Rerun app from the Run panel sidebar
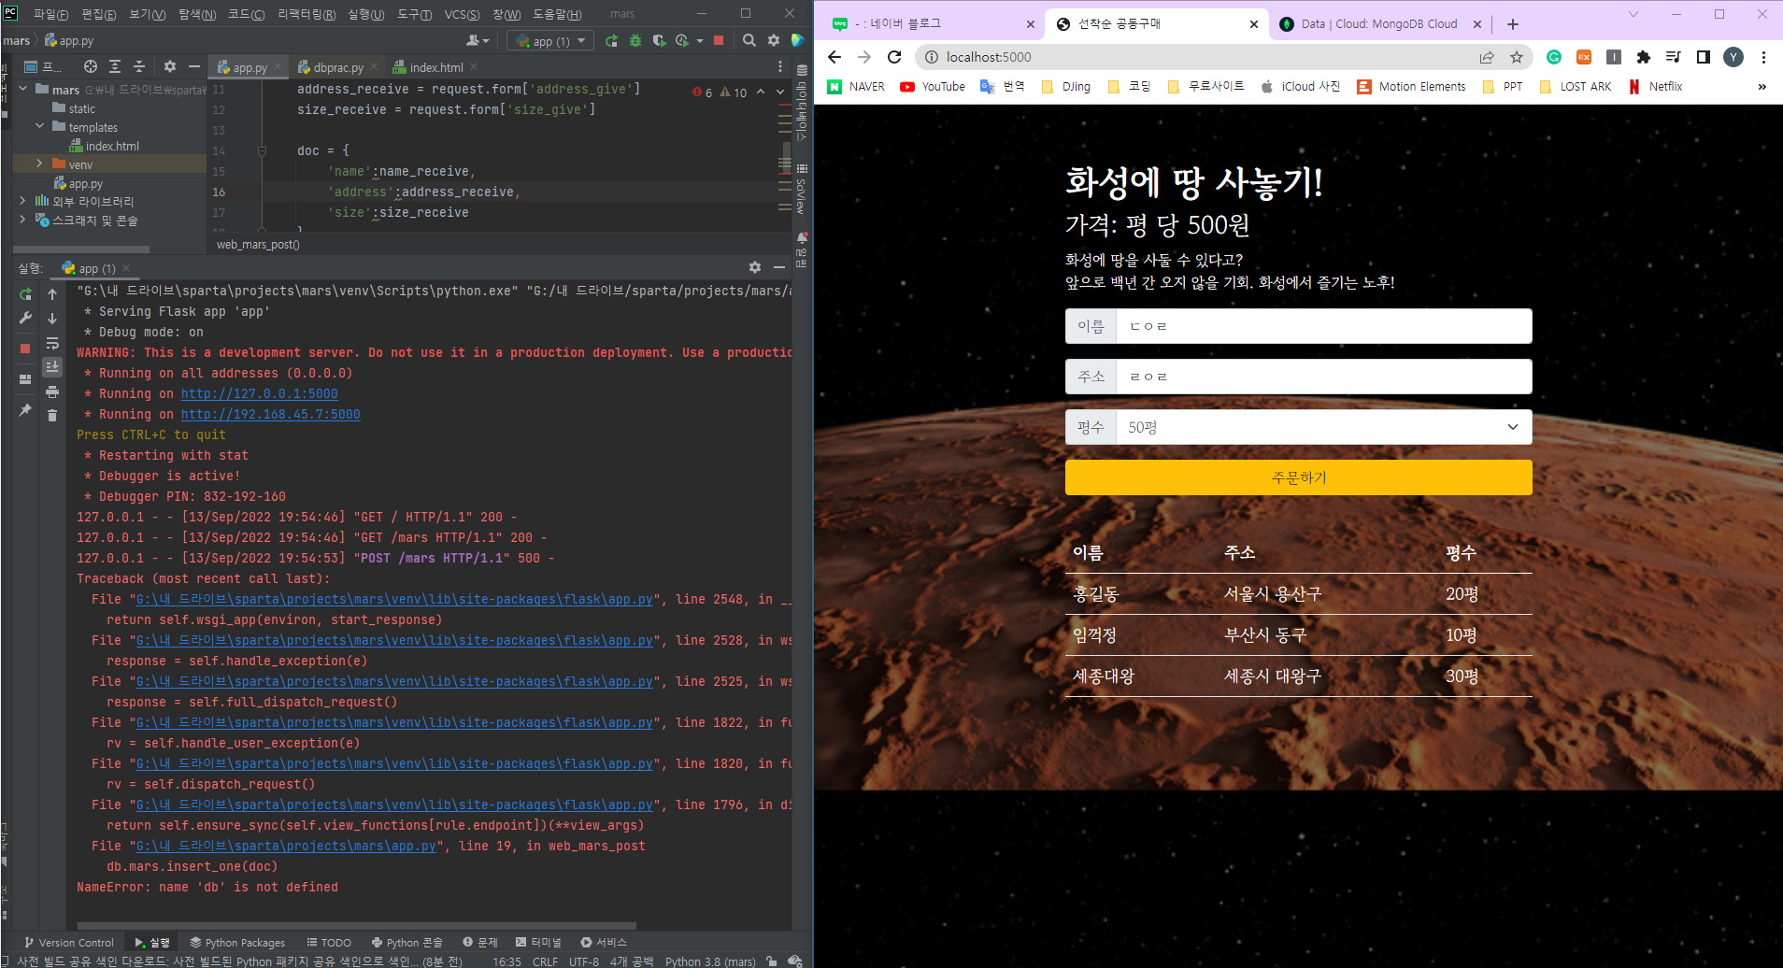Image resolution: width=1783 pixels, height=968 pixels. [25, 294]
